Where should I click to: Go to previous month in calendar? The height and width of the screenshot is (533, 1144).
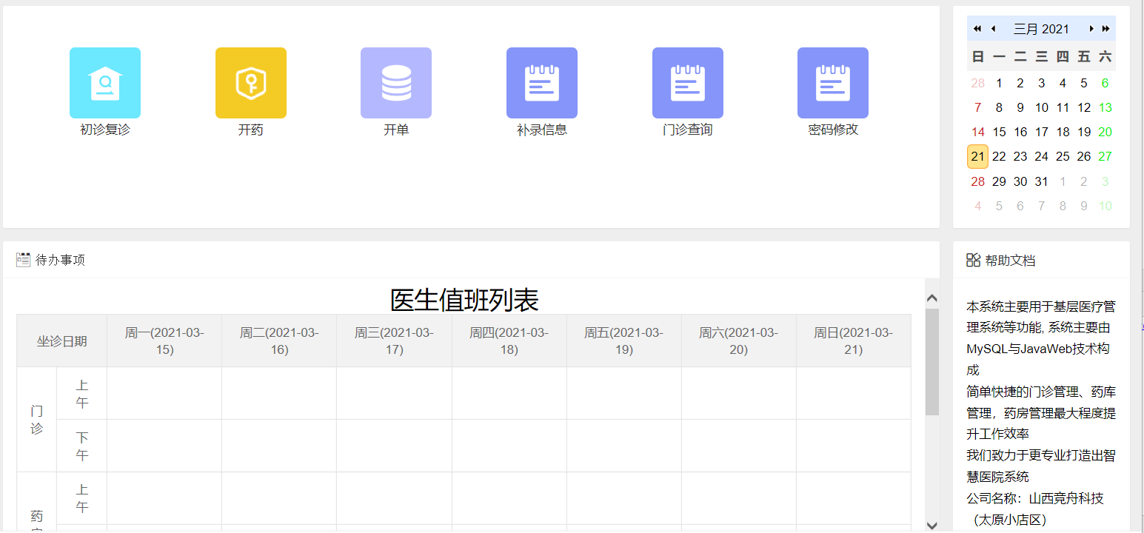pyautogui.click(x=993, y=29)
